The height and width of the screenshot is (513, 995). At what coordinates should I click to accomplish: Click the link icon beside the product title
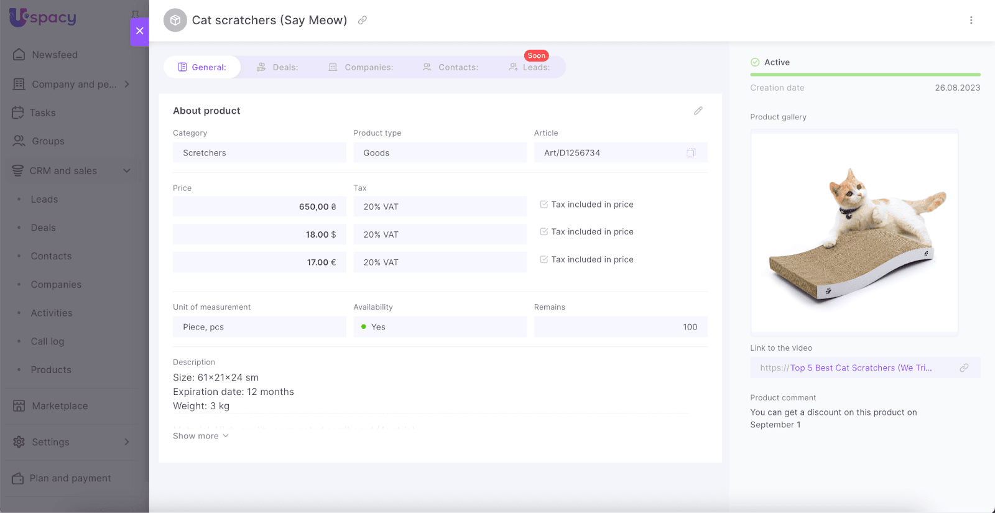[x=362, y=21]
